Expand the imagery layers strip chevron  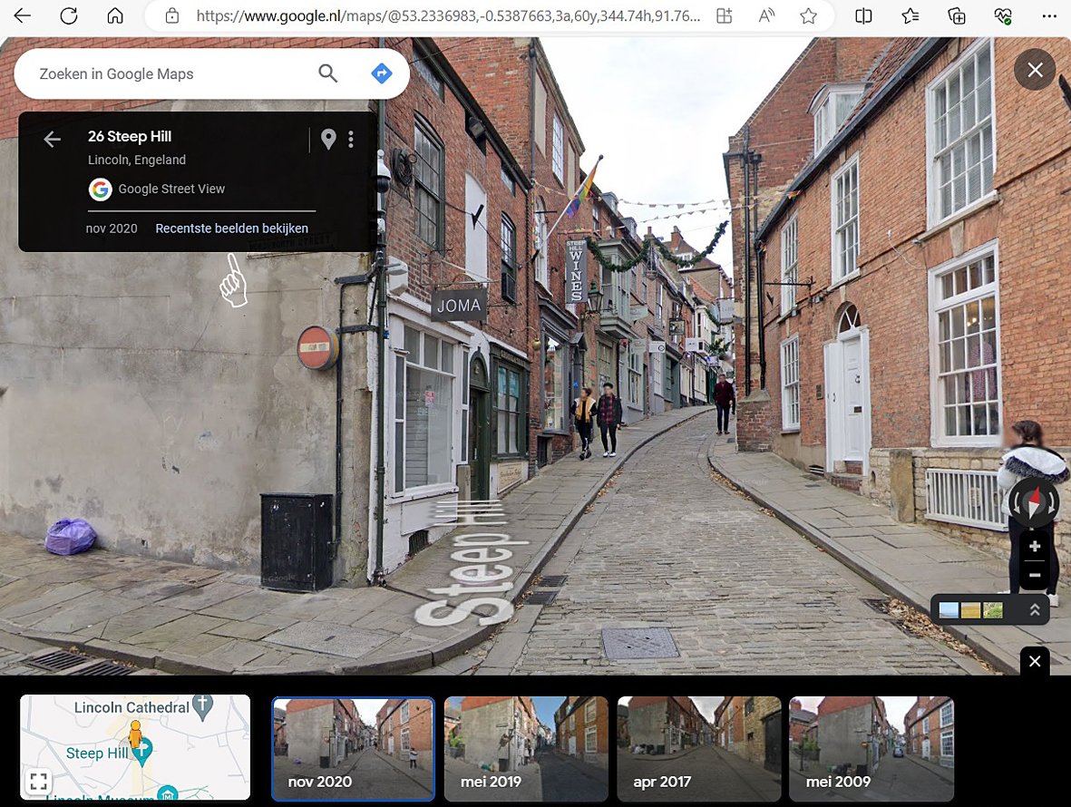[x=1034, y=610]
